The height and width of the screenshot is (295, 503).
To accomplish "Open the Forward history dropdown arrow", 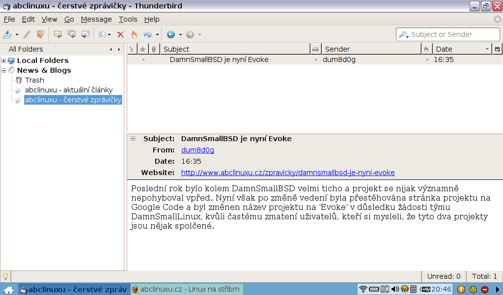I will (x=199, y=35).
